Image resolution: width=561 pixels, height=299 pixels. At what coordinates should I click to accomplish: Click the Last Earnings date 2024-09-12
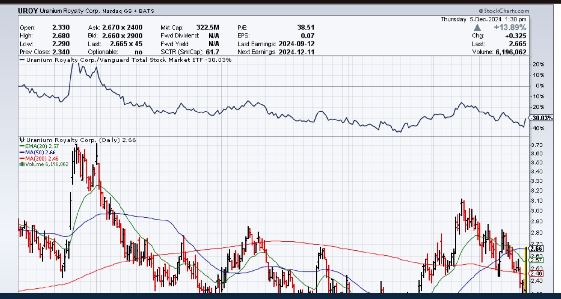click(x=297, y=44)
